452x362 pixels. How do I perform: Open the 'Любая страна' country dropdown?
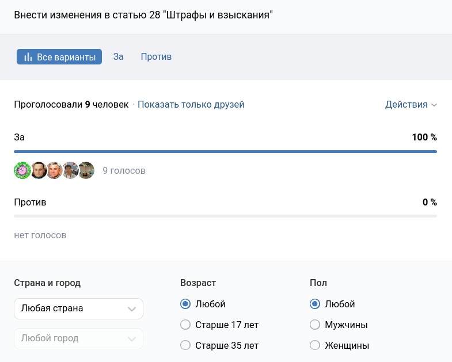[78, 308]
